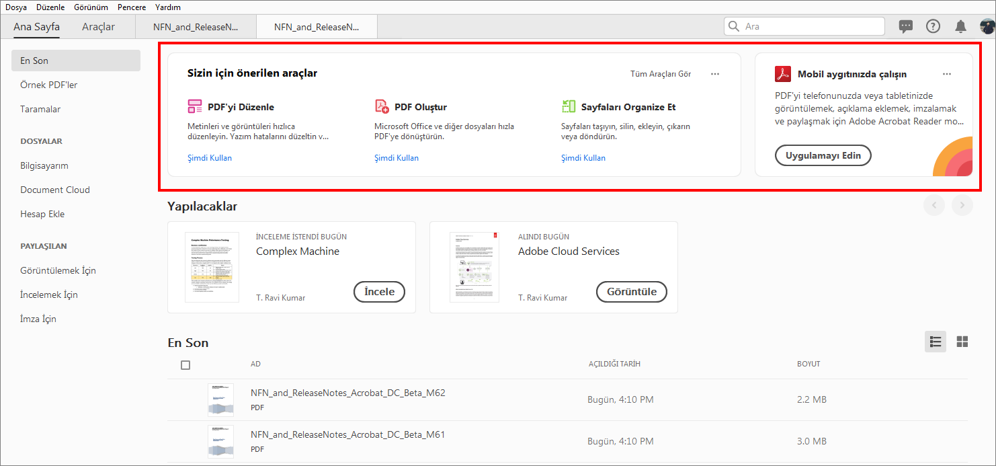This screenshot has height=466, width=996.
Task: Click the PDF Oluştur heading
Action: [421, 107]
